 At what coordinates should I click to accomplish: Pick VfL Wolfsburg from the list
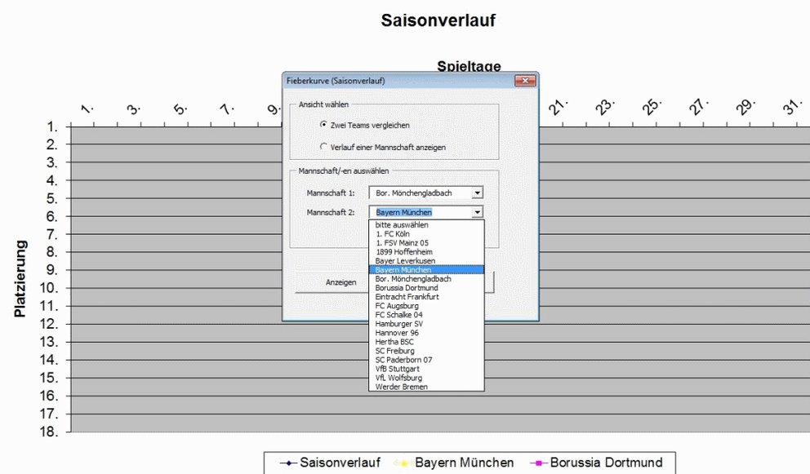tap(426, 378)
